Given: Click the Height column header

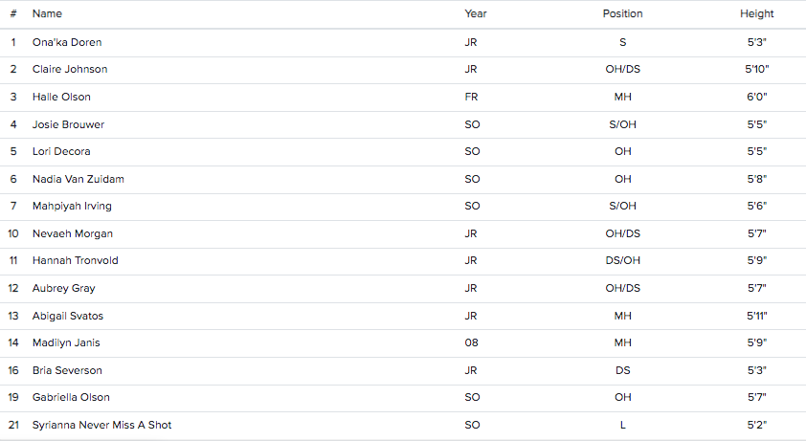Looking at the screenshot, I should [x=756, y=14].
